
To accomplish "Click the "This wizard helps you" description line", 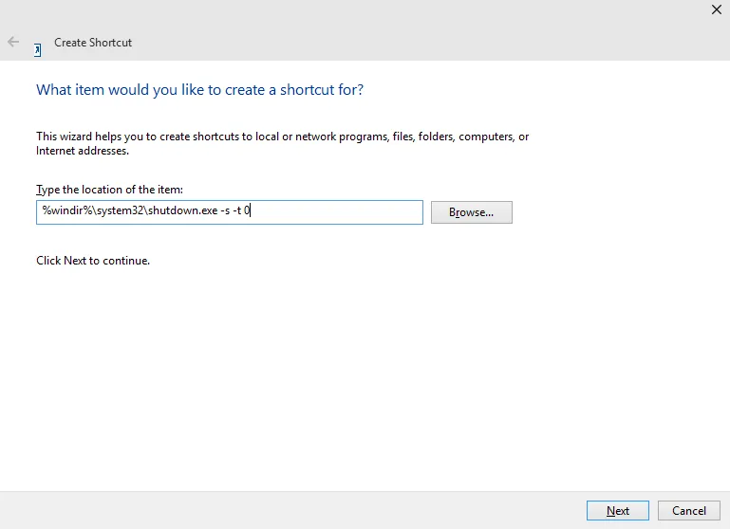I will pos(282,137).
